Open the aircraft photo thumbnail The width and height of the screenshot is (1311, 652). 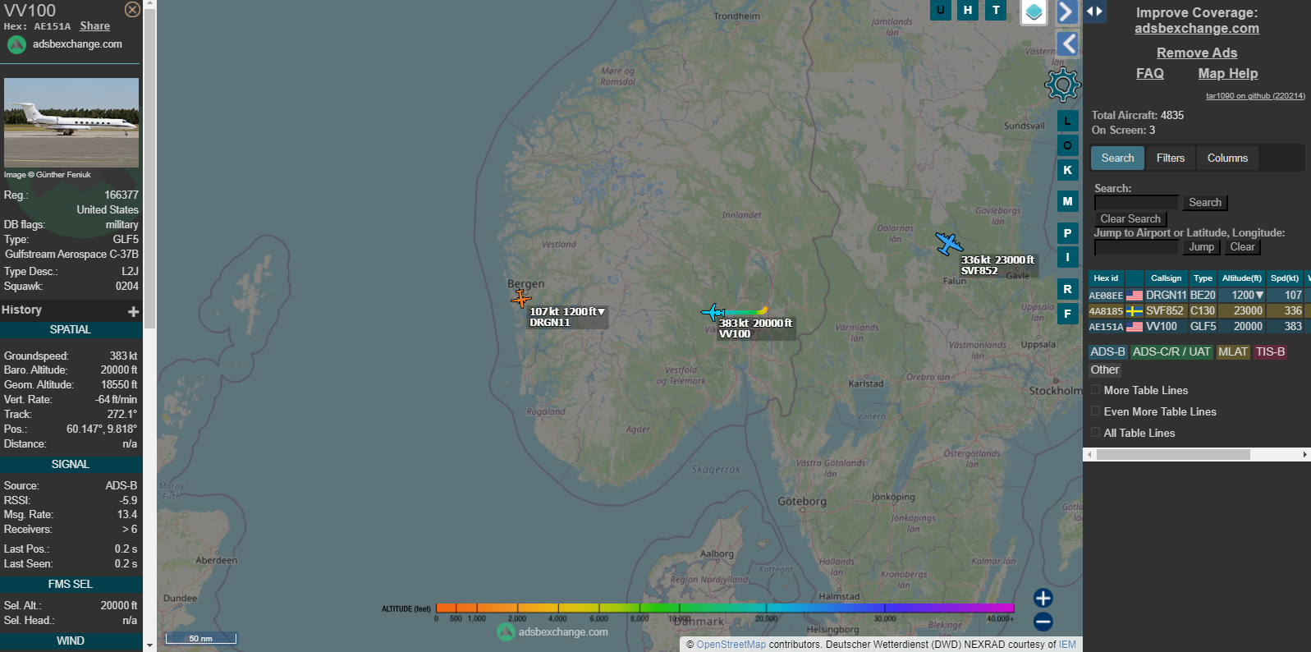point(71,122)
